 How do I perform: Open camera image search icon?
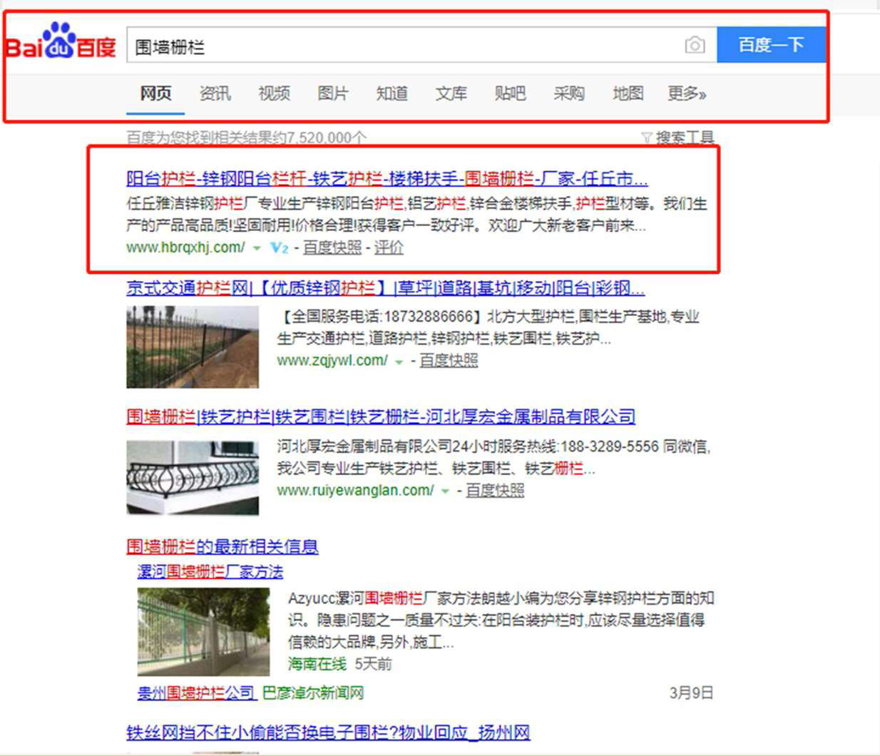[695, 46]
